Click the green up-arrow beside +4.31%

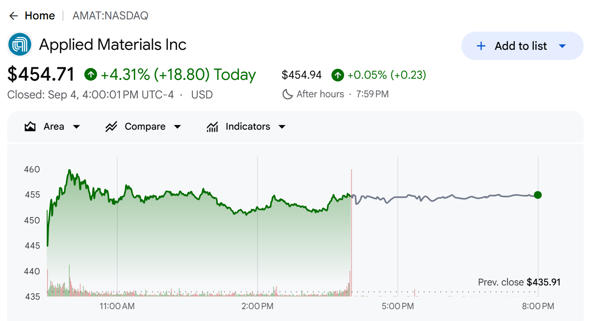coord(91,74)
